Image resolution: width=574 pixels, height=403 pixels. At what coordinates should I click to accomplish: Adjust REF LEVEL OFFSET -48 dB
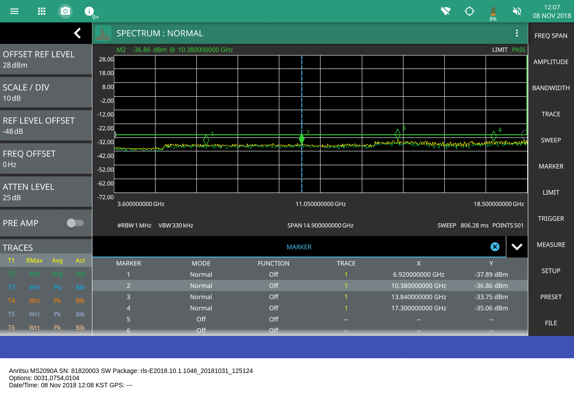coord(46,125)
